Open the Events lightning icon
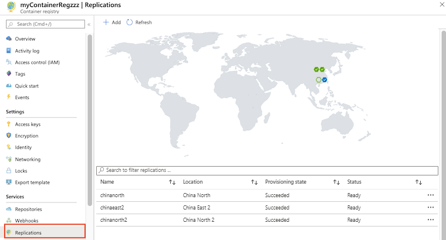The height and width of the screenshot is (240, 446). coord(9,97)
